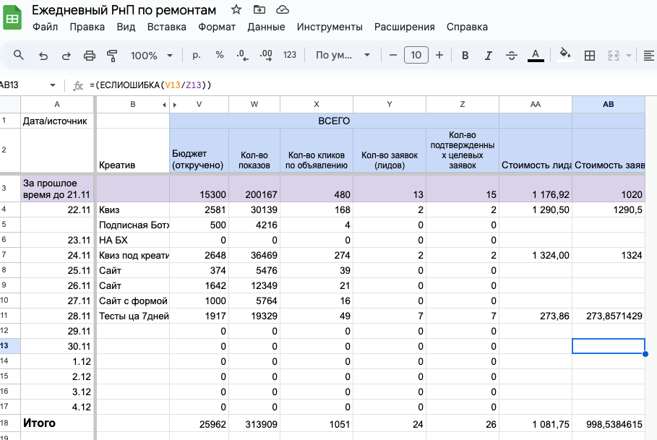Viewport: 657px width, 440px height.
Task: Click cell value 200167
Action: coord(254,189)
